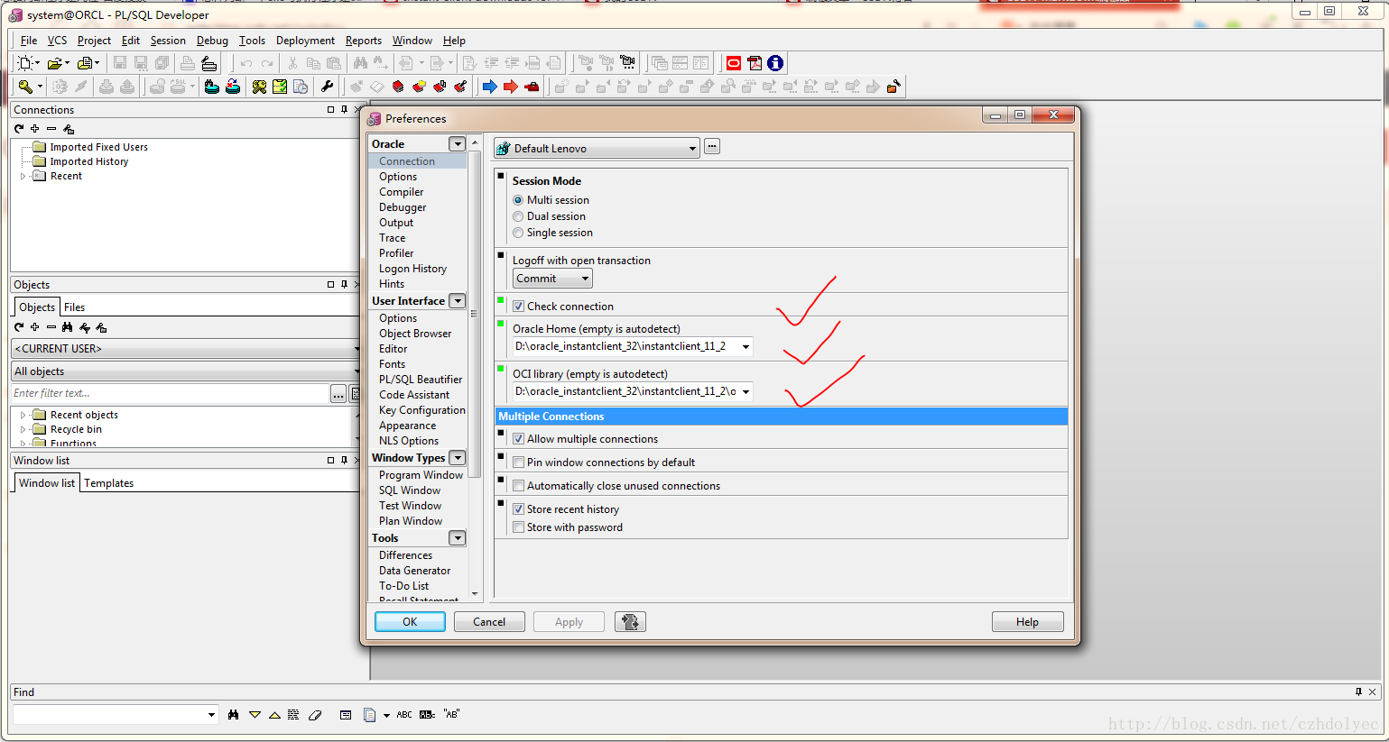Click the Find binoculars in Objects panel
Viewport: 1389px width, 742px height.
pos(68,327)
